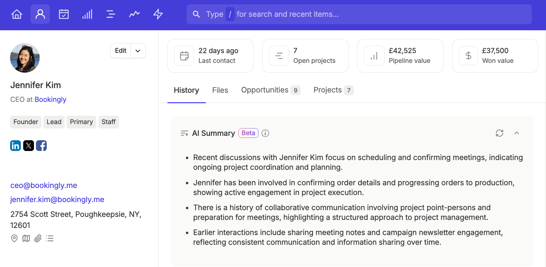Open the bar chart pipeline icon in navbar
Viewport: 546px width, 267px height.
pos(87,14)
